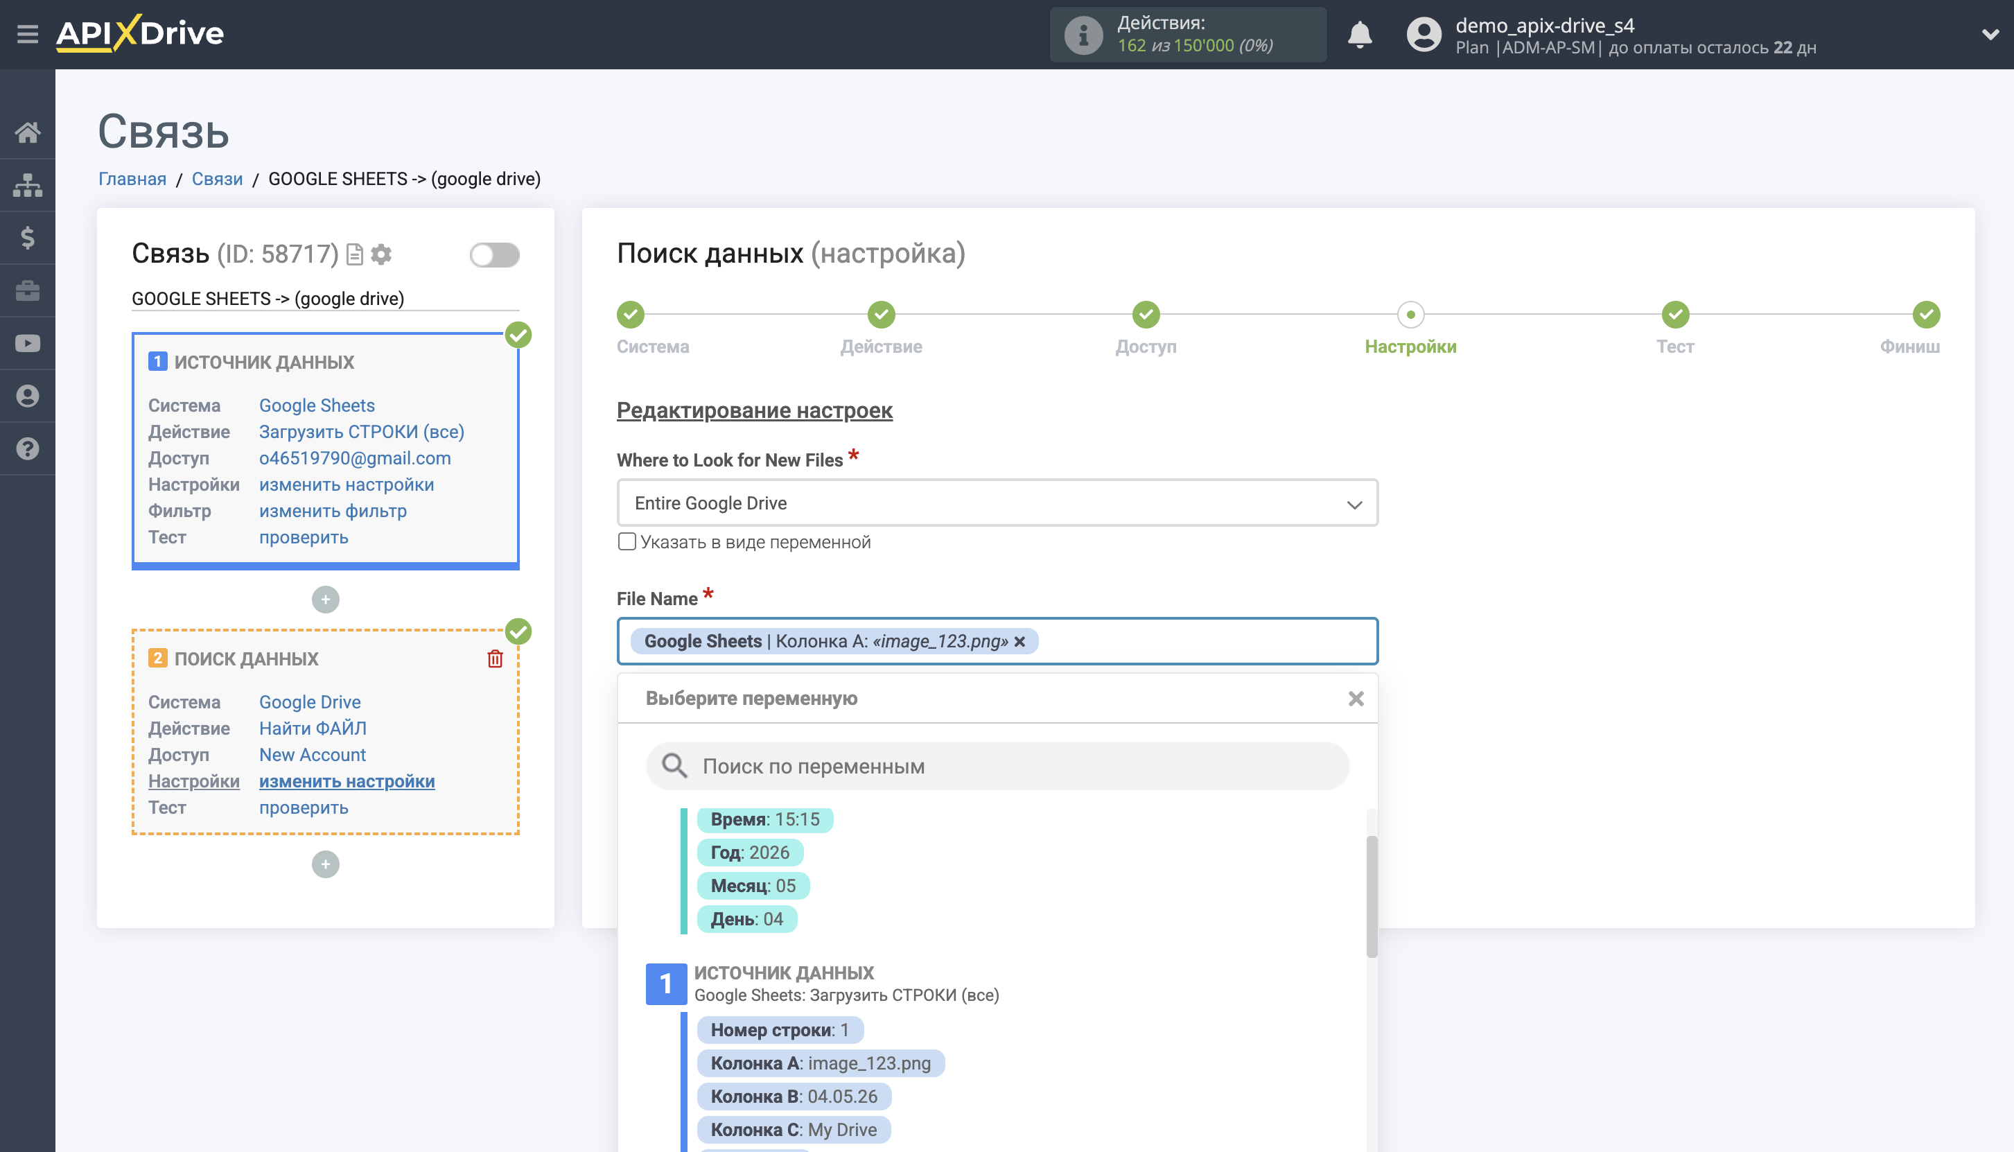The image size is (2014, 1152).
Task: Go to the Система step
Action: point(631,315)
